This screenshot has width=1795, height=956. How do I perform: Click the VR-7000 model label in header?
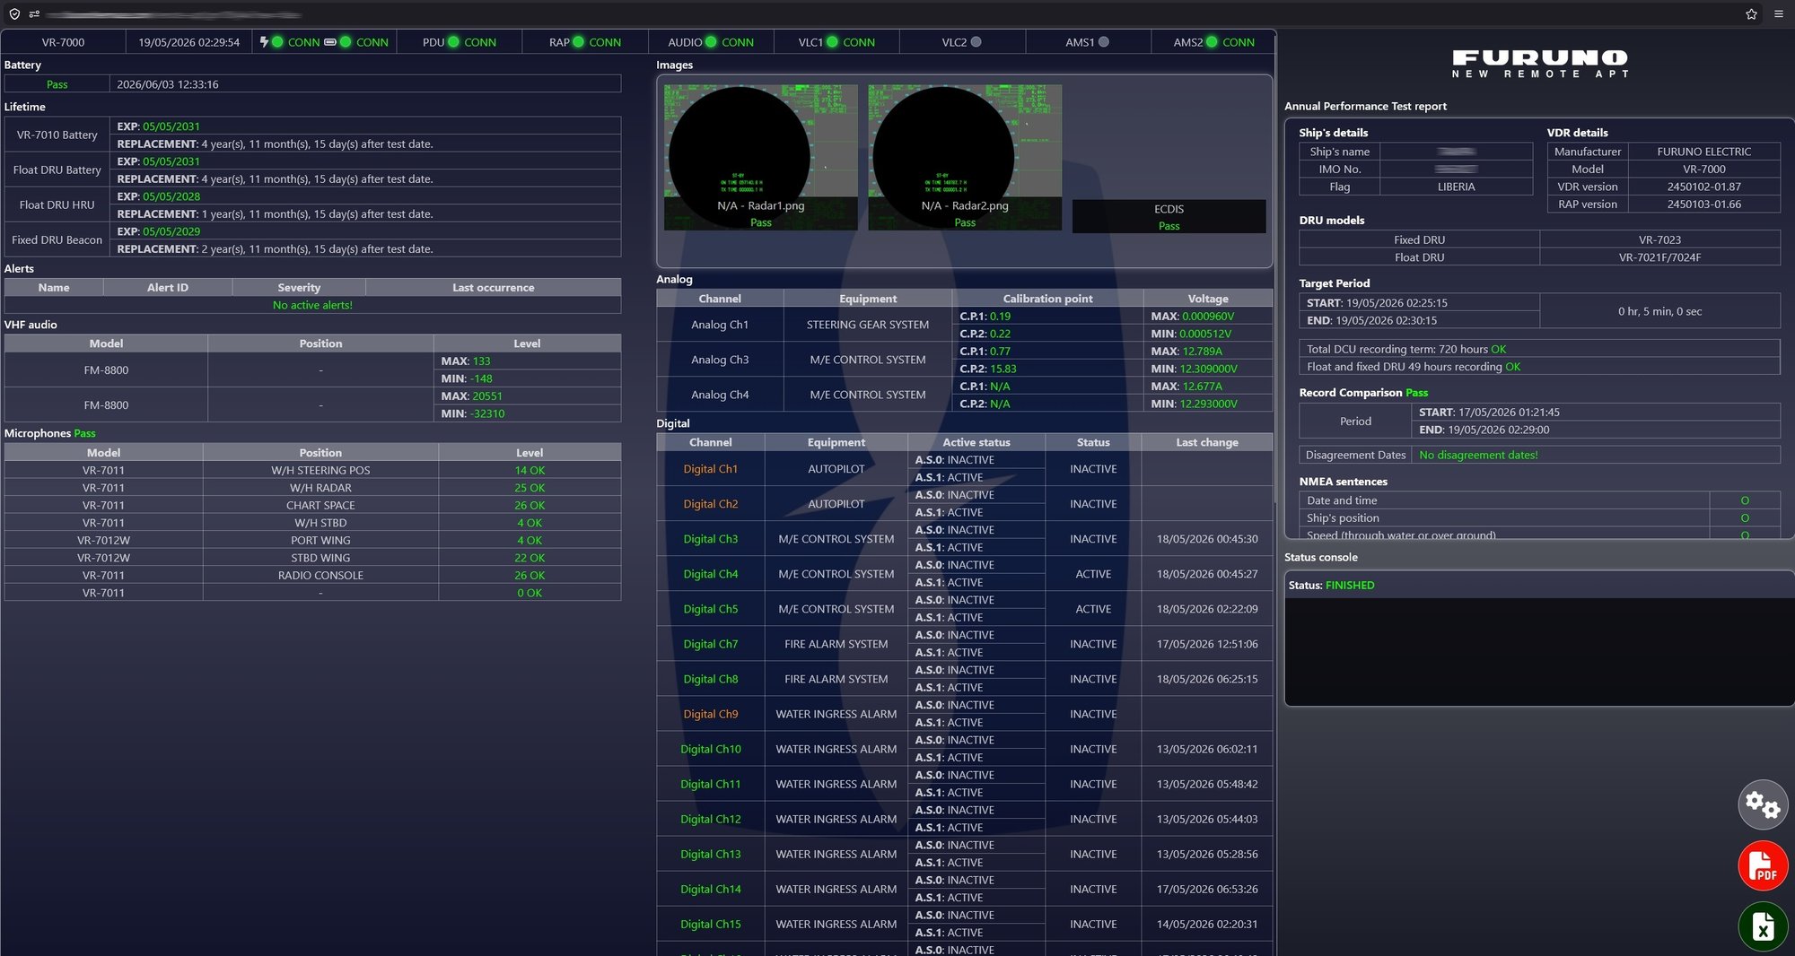tap(63, 42)
